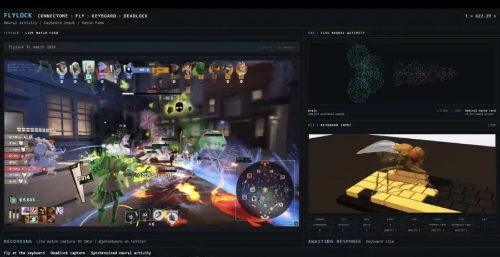This screenshot has width=500, height=257.
Task: Toggle the LEFT key indicator
Action: (x=343, y=219)
